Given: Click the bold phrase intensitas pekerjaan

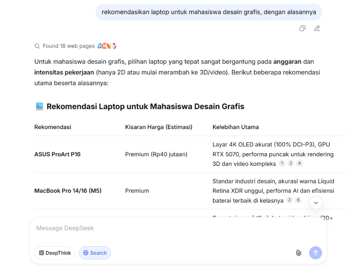Looking at the screenshot, I should click(x=64, y=72).
